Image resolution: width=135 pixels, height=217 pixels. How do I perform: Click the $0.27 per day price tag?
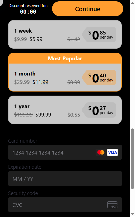[99, 110]
